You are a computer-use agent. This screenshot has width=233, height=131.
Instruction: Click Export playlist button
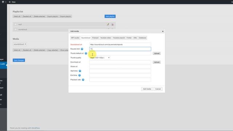click(52, 16)
